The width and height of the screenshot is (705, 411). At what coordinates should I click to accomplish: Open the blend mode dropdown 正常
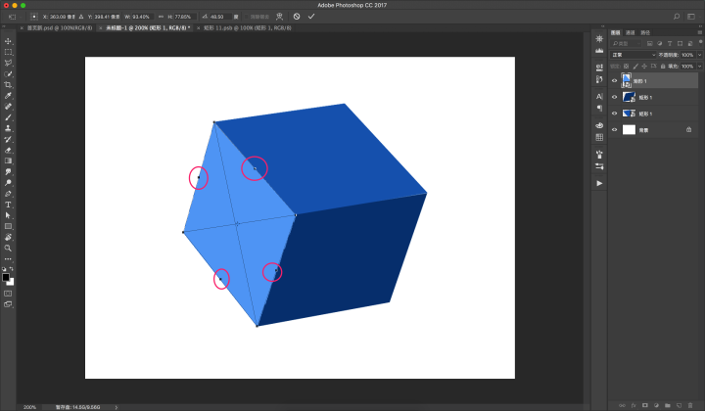point(633,55)
